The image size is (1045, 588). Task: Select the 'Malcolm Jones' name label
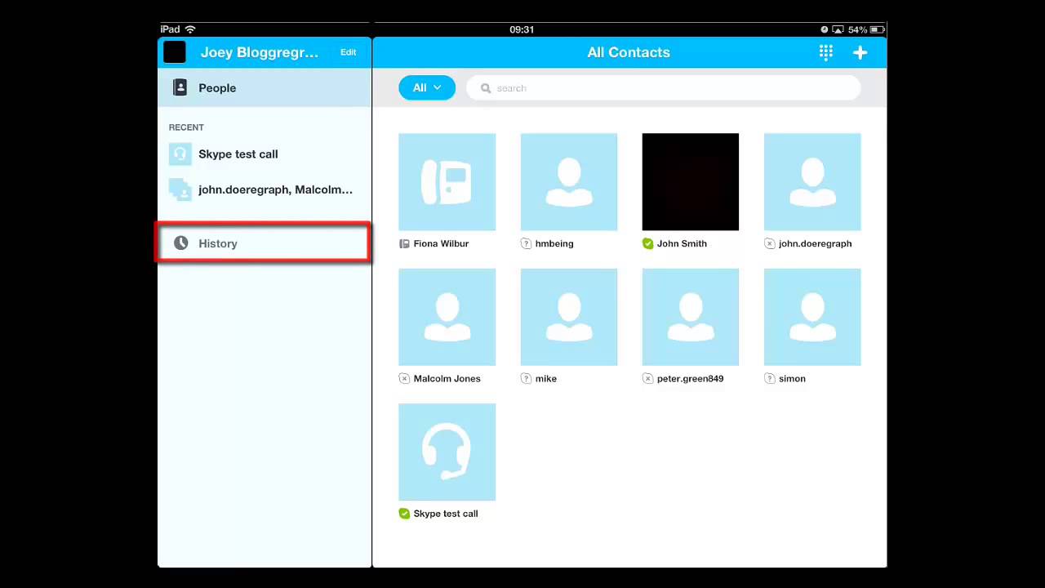447,378
